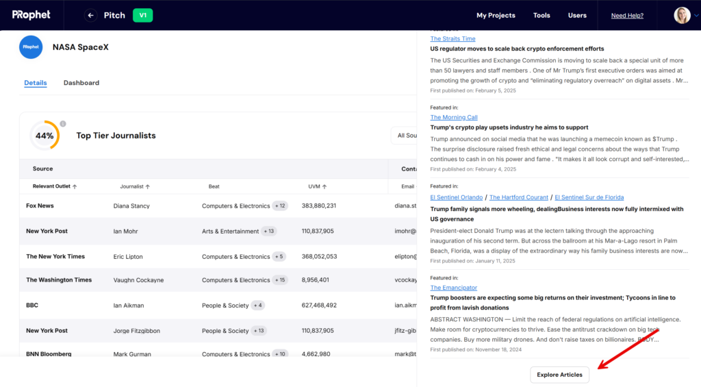The image size is (701, 387).
Task: Open The Hartford Courant link
Action: point(519,197)
